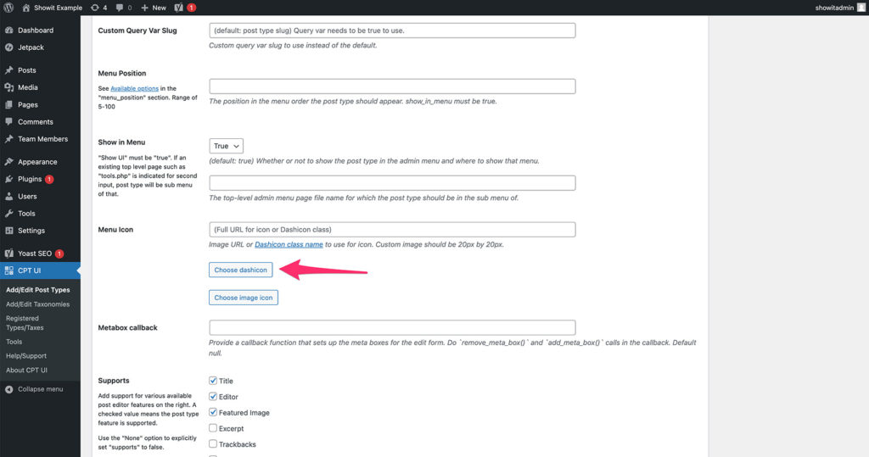Select Registered Types/Taxes submenu item
Screen dimensions: 869x457
tap(25, 323)
